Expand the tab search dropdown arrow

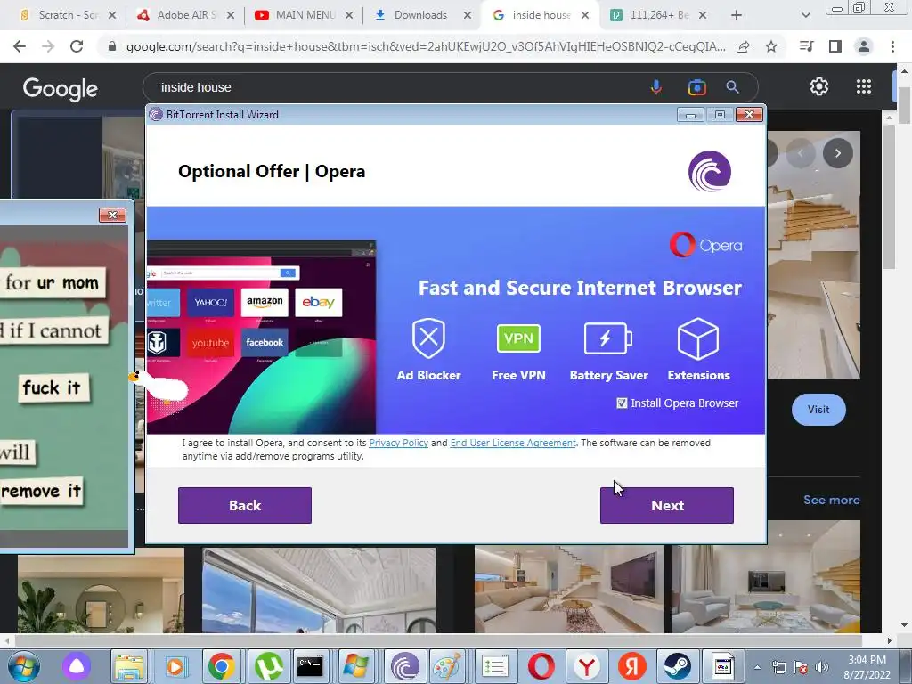805,15
